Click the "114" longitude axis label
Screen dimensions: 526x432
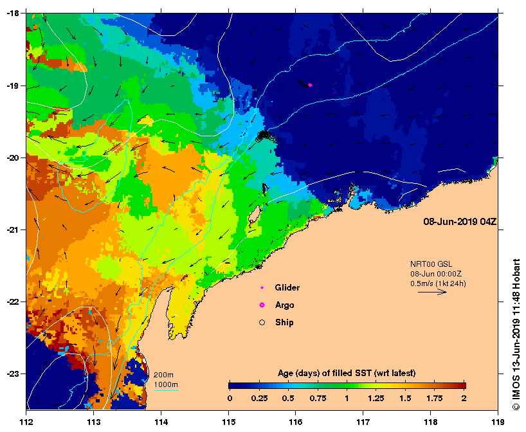pyautogui.click(x=161, y=422)
